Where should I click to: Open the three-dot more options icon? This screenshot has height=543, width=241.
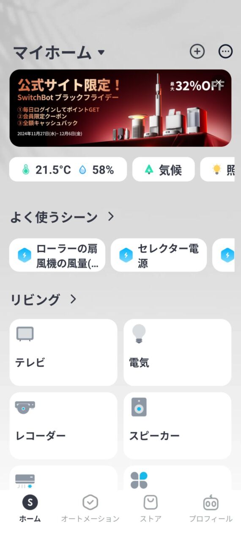(225, 52)
